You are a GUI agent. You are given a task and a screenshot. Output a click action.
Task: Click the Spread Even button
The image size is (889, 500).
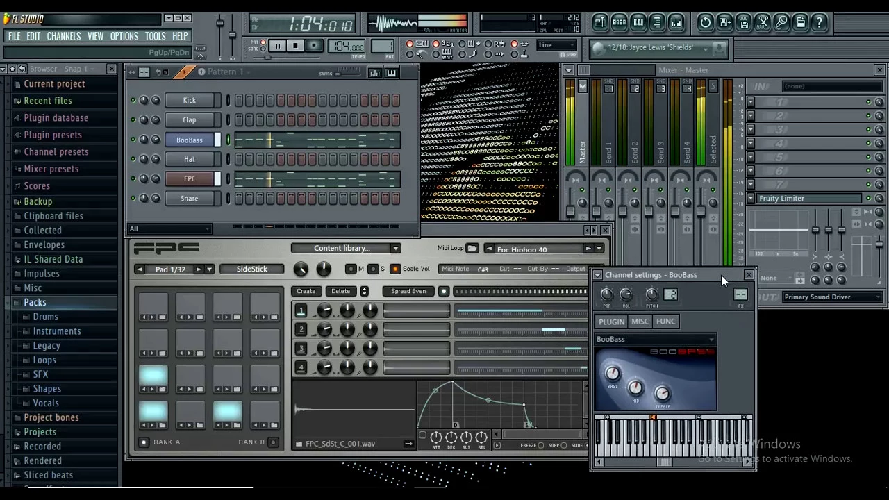(x=408, y=291)
